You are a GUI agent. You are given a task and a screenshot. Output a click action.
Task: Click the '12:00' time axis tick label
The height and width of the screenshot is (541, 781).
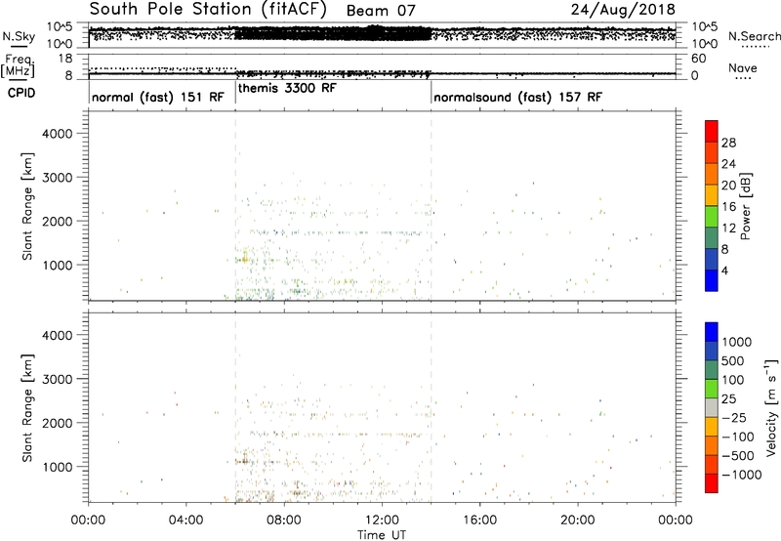point(382,520)
